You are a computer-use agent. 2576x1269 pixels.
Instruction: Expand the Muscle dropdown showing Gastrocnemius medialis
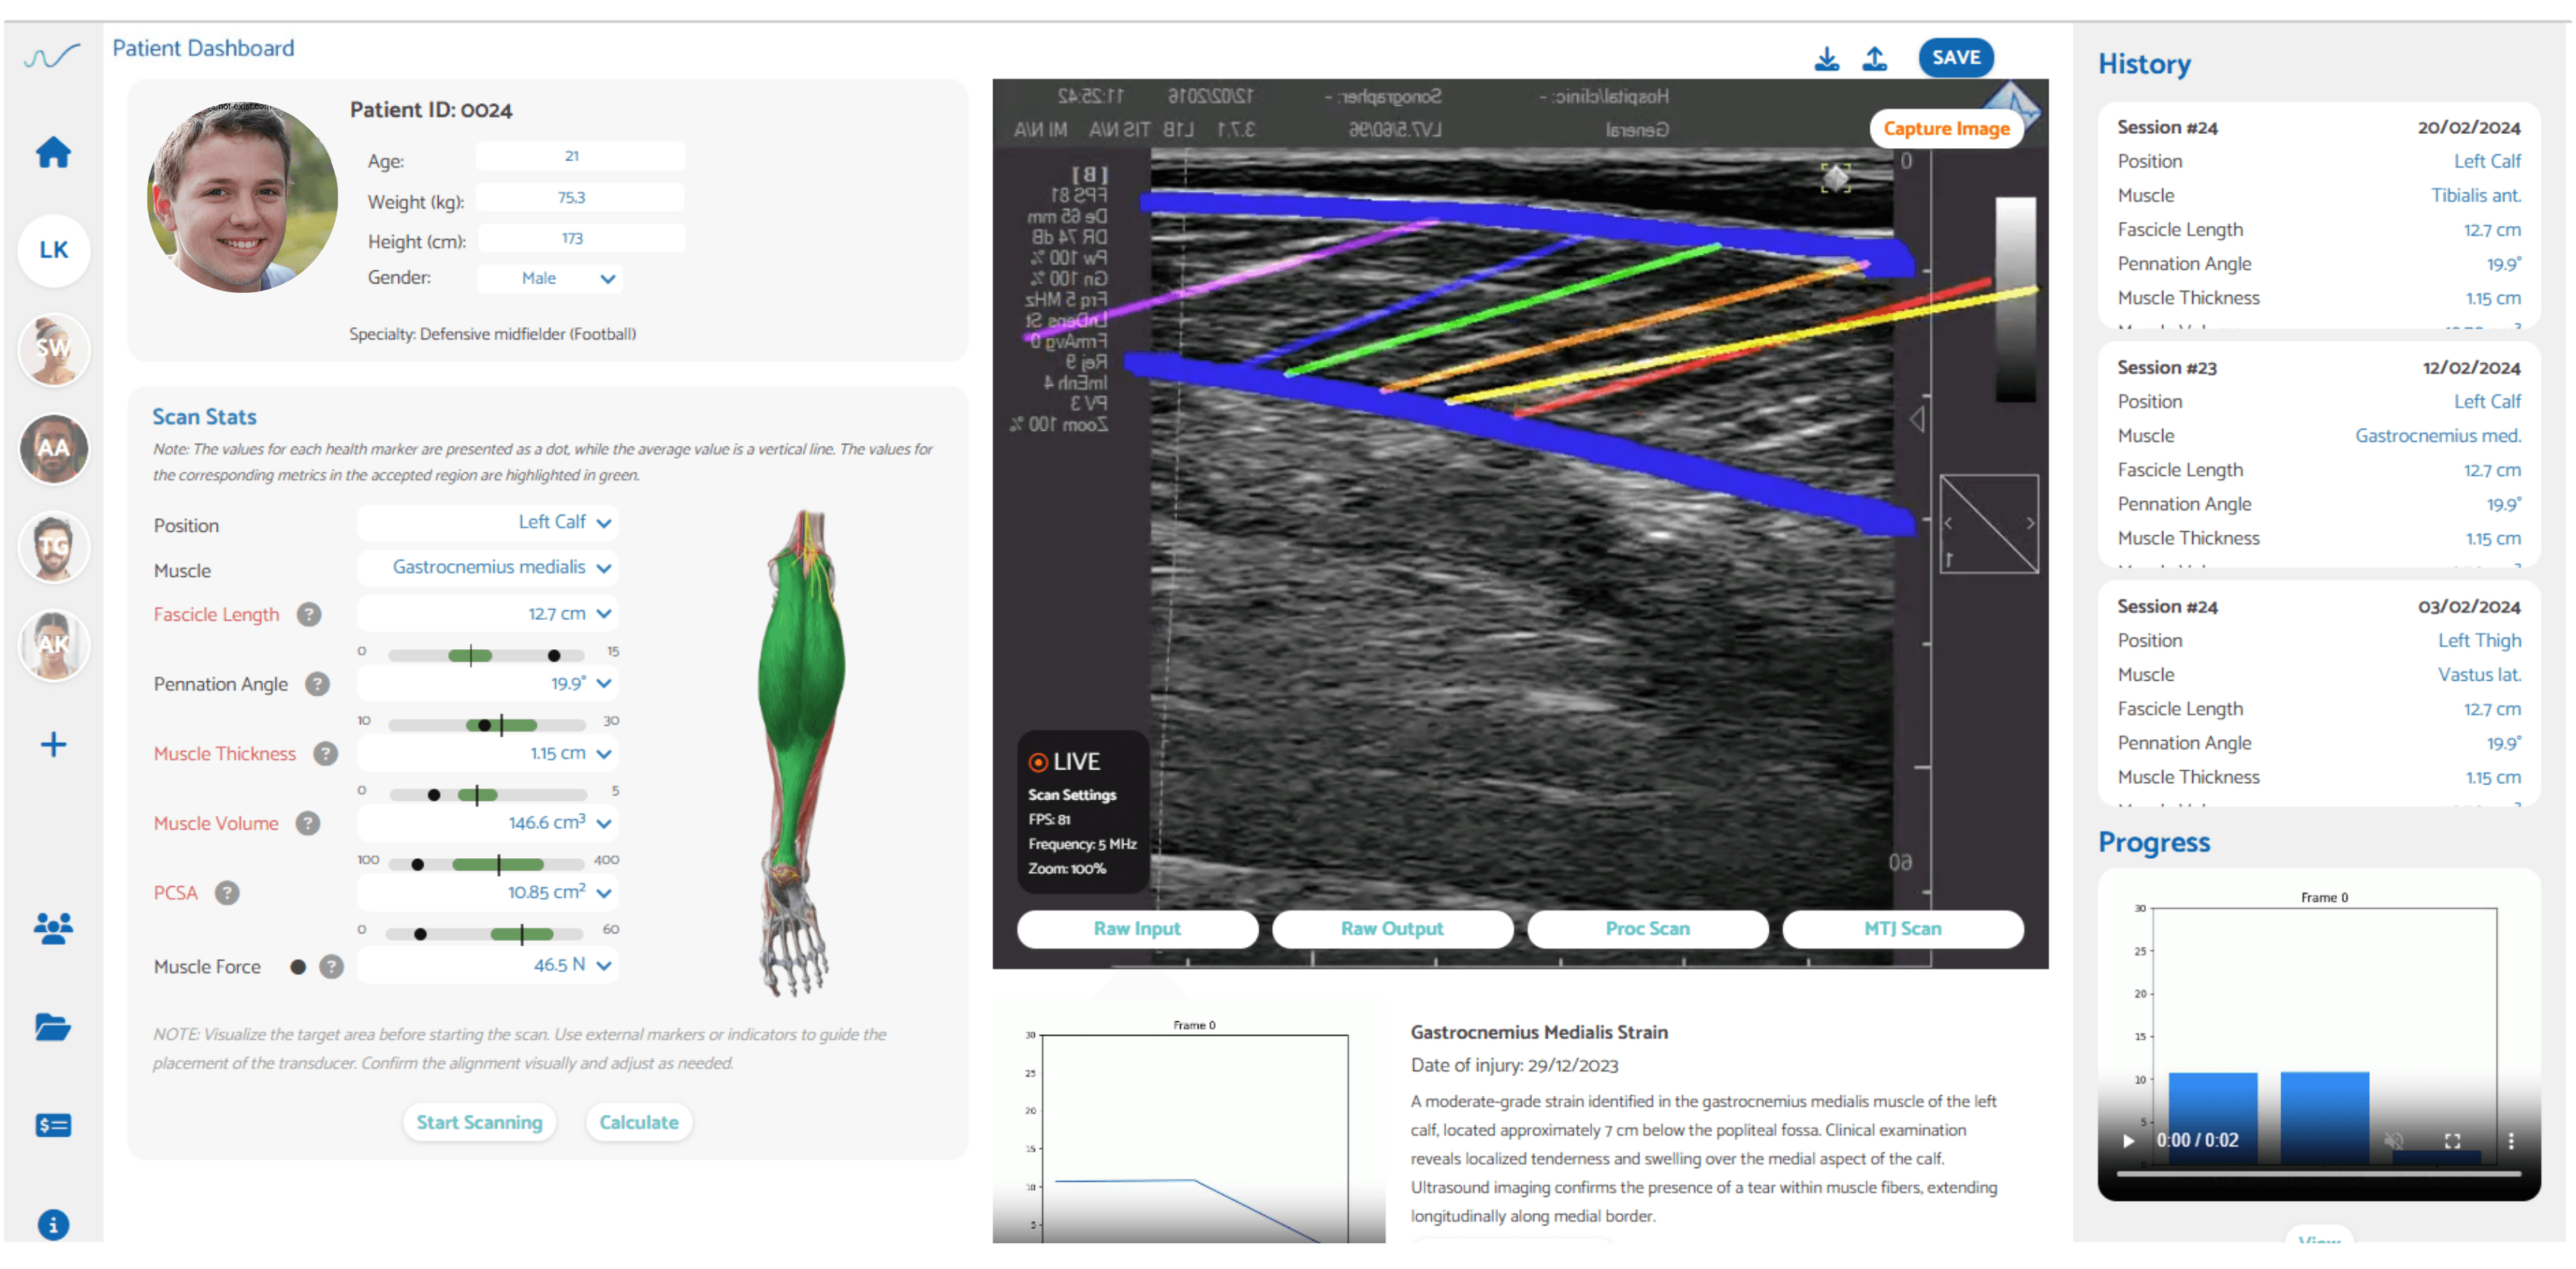pyautogui.click(x=488, y=568)
